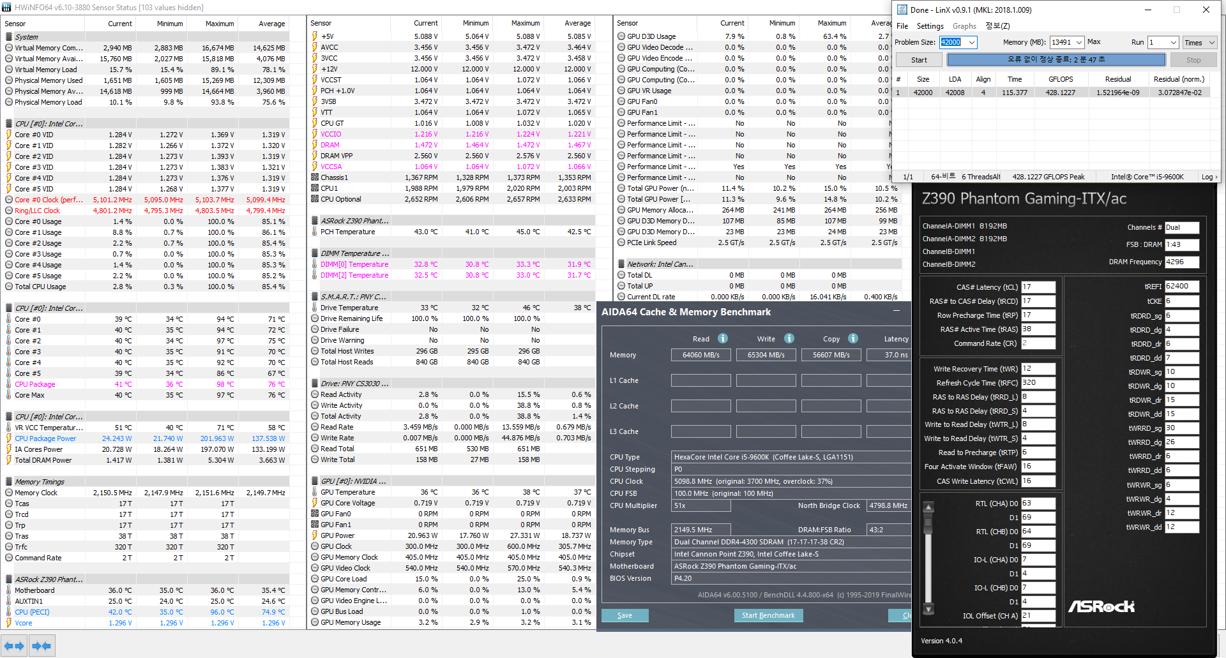Click the CAS# Latency (tCL) value field
Viewport: 1226px width, 658px height.
click(x=1038, y=287)
